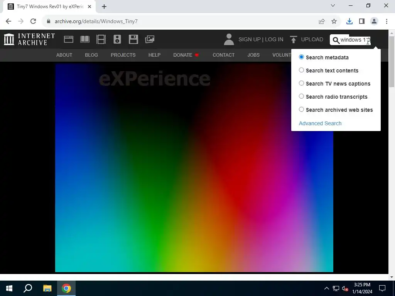Click the taskbar clock and date
Viewport: 395px width, 296px height.
[362, 288]
